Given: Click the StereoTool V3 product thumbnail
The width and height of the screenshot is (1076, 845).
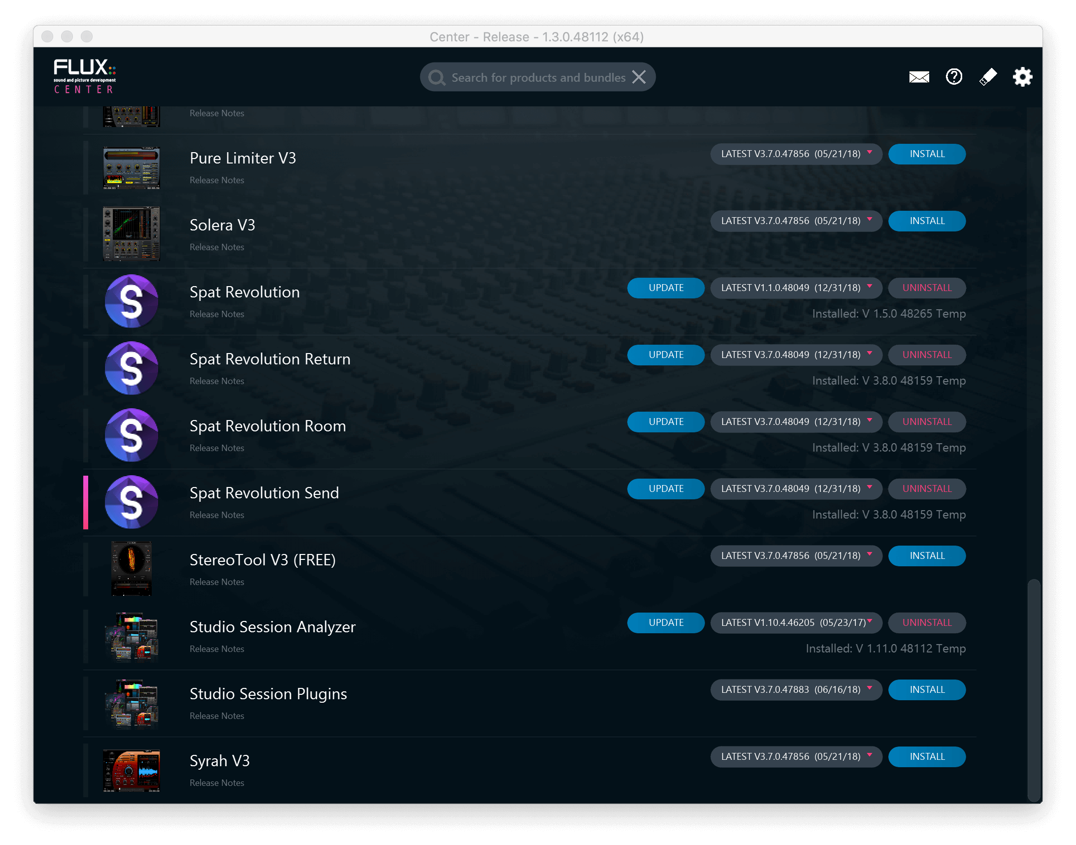Looking at the screenshot, I should tap(132, 568).
